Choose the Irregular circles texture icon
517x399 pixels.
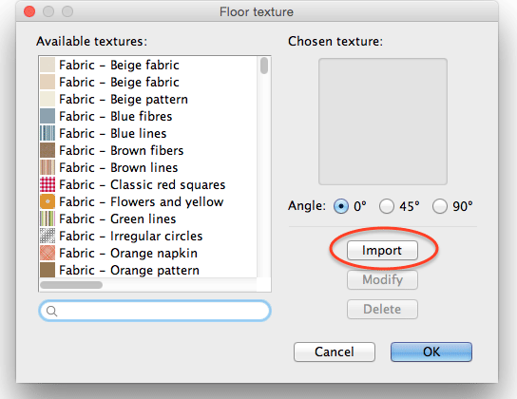tap(48, 236)
